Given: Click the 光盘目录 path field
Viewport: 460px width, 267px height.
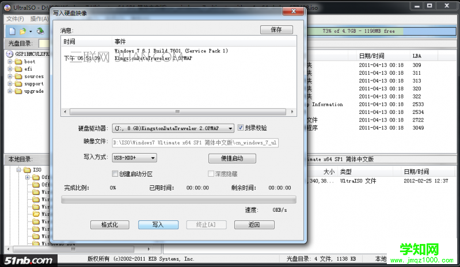Looking at the screenshot, I should tap(44, 43).
